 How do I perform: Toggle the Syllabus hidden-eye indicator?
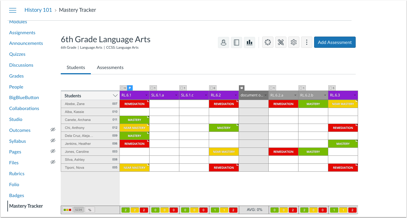coord(53,140)
